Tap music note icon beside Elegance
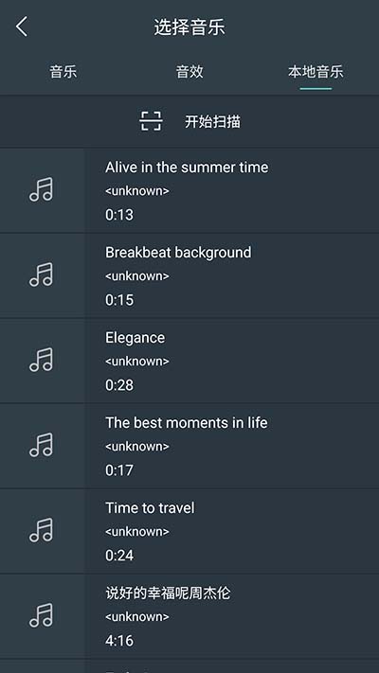 42,360
